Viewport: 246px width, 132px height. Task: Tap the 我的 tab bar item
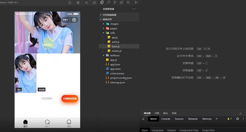pos(69,123)
